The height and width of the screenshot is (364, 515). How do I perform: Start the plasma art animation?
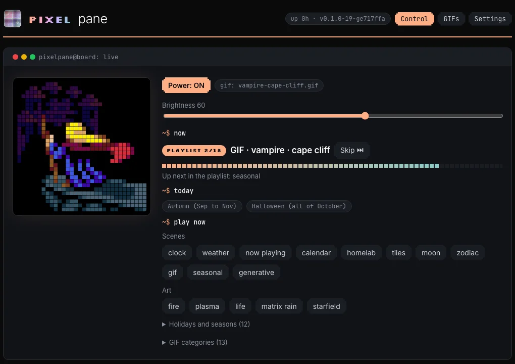207,306
